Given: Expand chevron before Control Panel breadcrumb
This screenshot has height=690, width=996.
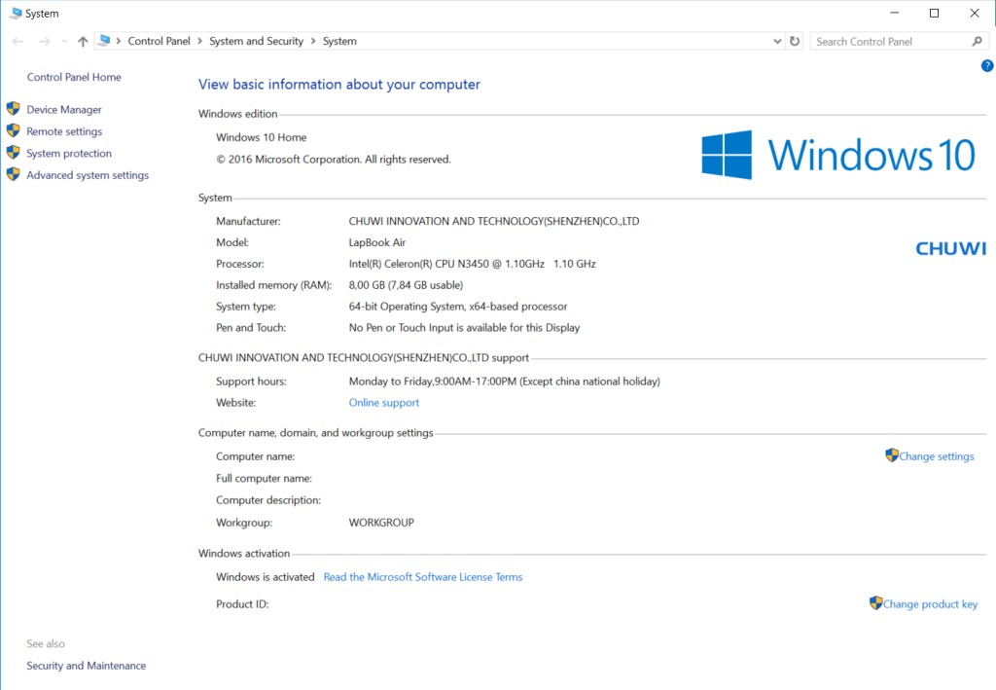Looking at the screenshot, I should click(118, 41).
